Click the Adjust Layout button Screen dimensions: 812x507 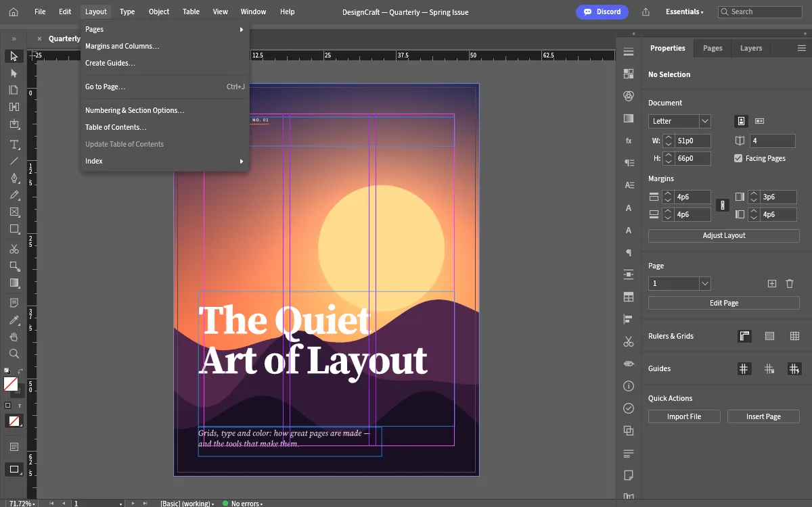(x=724, y=235)
